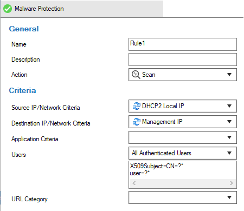Click the Application Criteria label
Image resolution: width=244 pixels, height=211 pixels.
(x=35, y=139)
